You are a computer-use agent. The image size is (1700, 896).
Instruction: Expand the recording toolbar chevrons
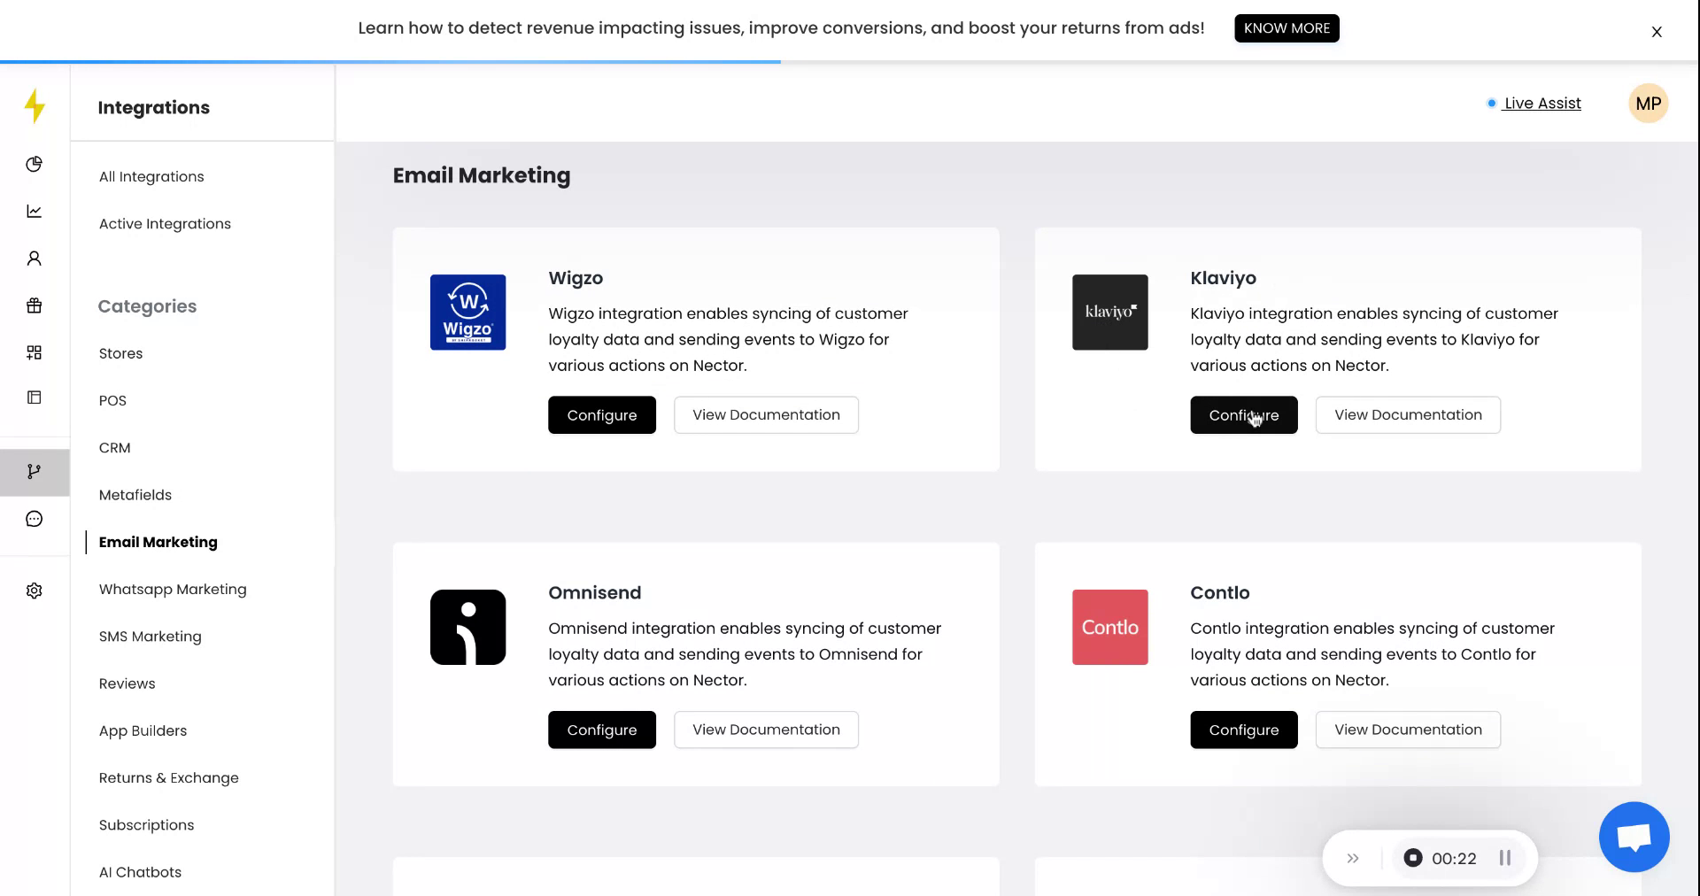click(1353, 858)
